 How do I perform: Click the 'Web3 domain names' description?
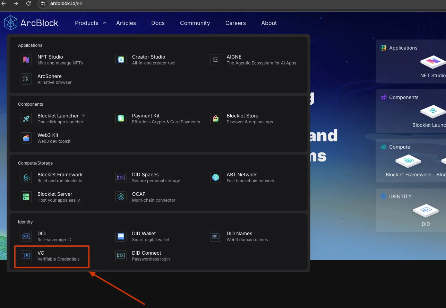coord(247,240)
